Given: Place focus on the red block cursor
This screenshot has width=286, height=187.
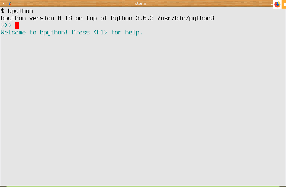Looking at the screenshot, I should [x=17, y=25].
